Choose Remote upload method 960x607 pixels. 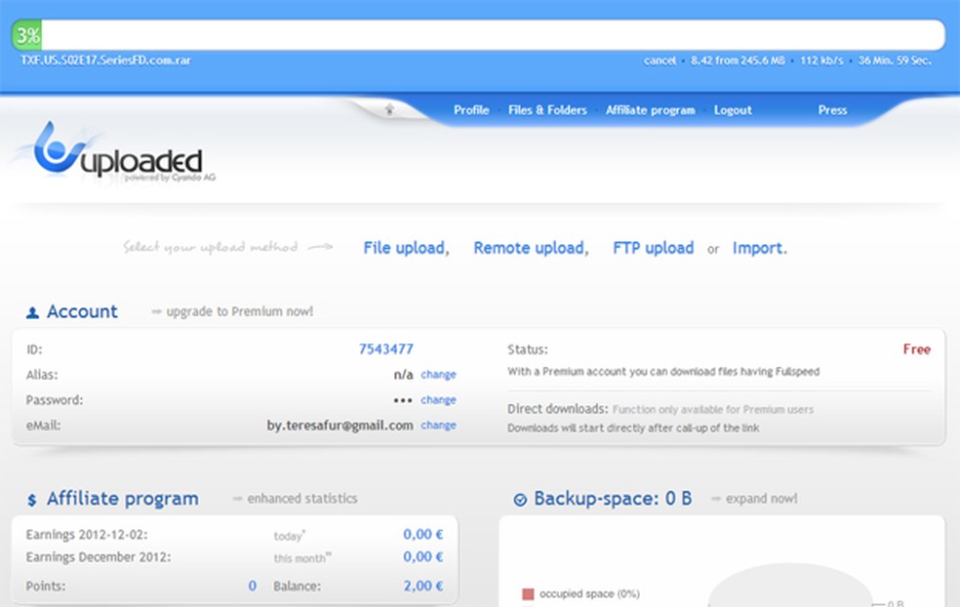click(531, 248)
